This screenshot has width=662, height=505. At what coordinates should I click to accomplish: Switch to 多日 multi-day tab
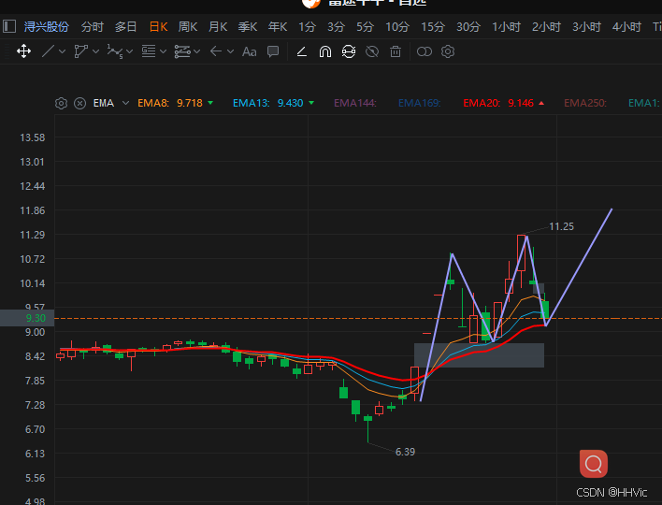[x=126, y=26]
